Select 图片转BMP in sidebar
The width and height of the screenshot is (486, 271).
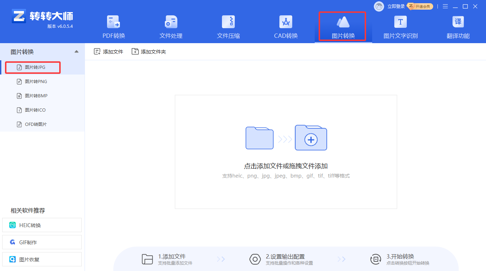coord(42,96)
